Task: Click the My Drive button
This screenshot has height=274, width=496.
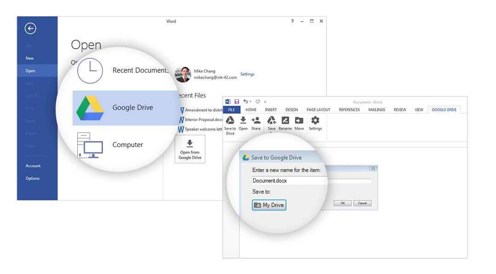Action: (x=268, y=205)
